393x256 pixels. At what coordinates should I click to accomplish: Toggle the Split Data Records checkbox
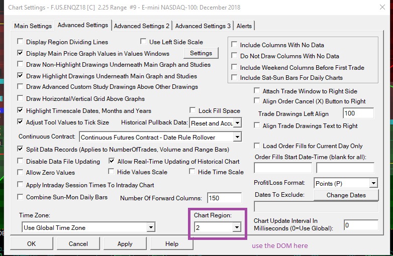tap(20, 149)
